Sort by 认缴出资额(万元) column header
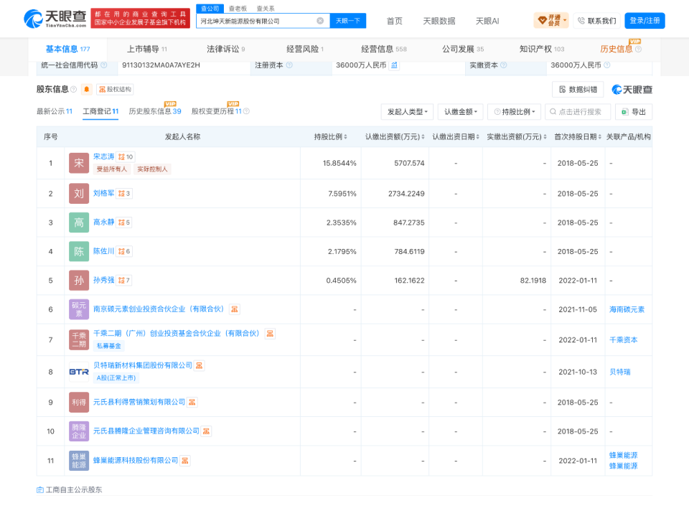 point(395,136)
